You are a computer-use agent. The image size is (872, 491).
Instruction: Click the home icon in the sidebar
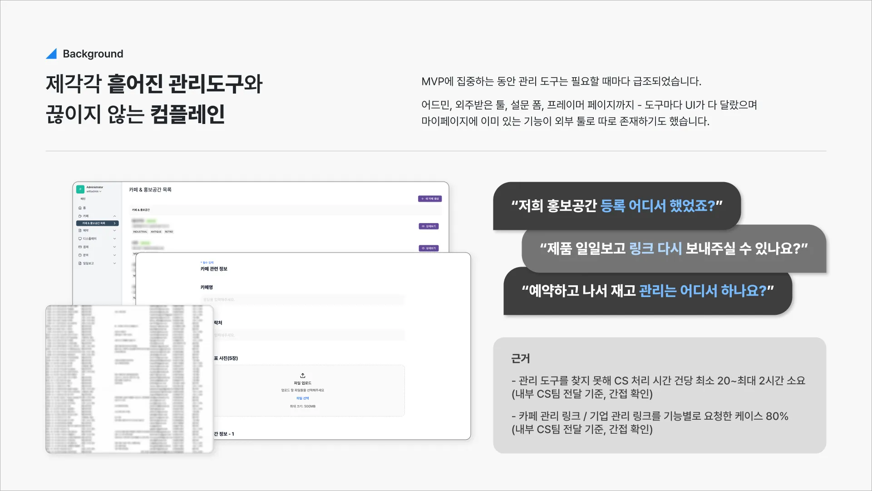[80, 208]
